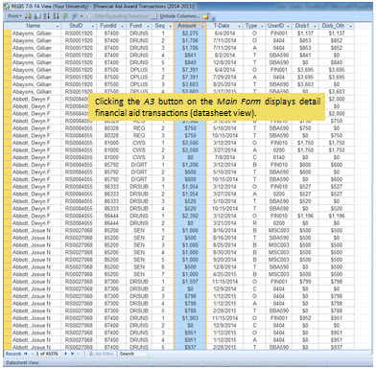The width and height of the screenshot is (376, 368).
Task: Select the Amount cell showing $2,275
Action: point(191,34)
